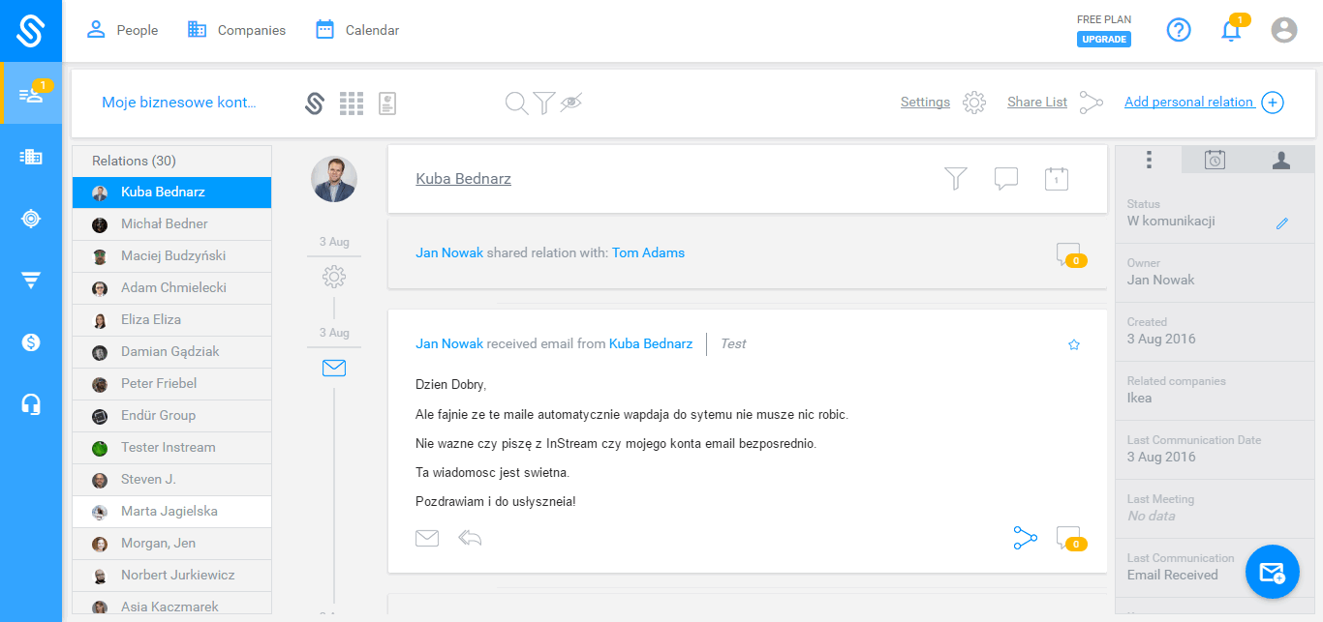Viewport: 1323px width, 622px height.
Task: Open the user account avatar icon
Action: [1284, 30]
